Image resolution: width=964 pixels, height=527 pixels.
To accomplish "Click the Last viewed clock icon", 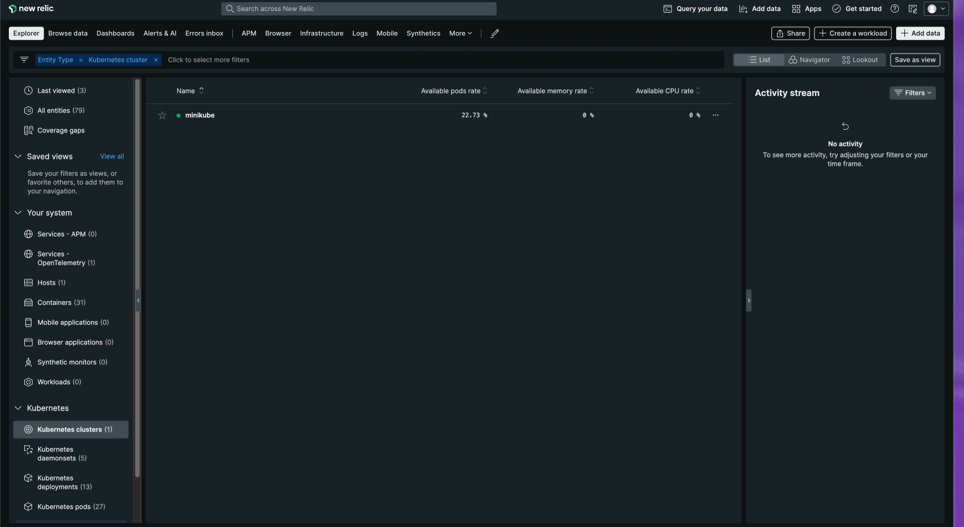I will click(x=29, y=91).
